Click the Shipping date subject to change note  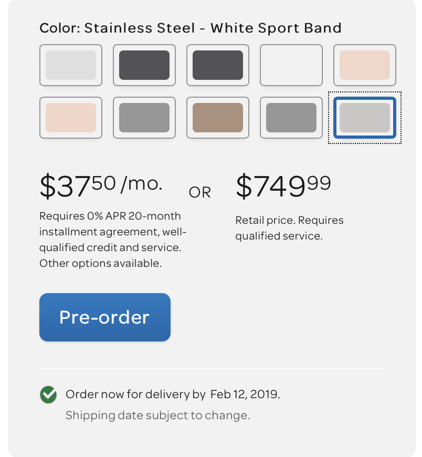click(x=157, y=416)
